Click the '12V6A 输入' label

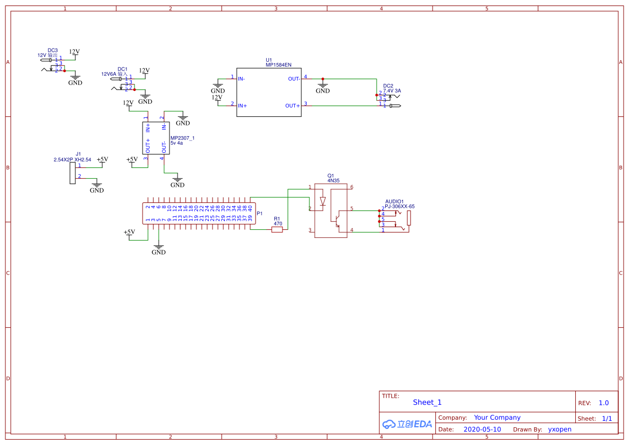pyautogui.click(x=114, y=74)
